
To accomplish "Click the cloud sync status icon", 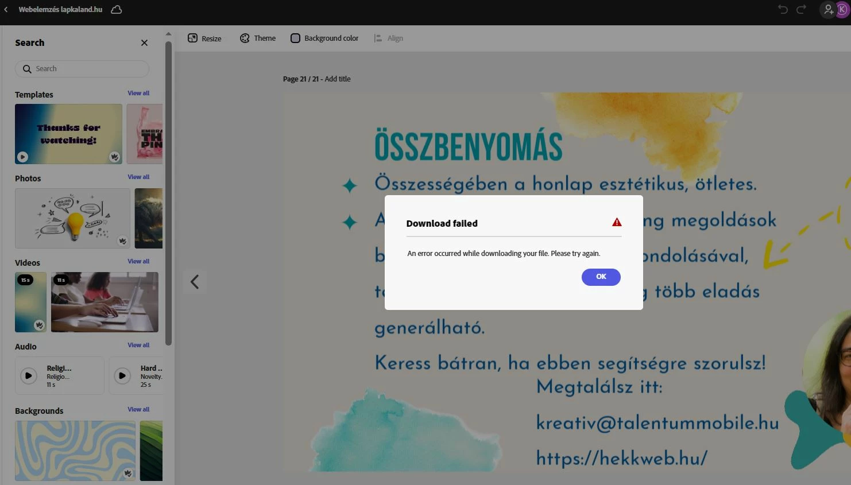I will (x=116, y=9).
